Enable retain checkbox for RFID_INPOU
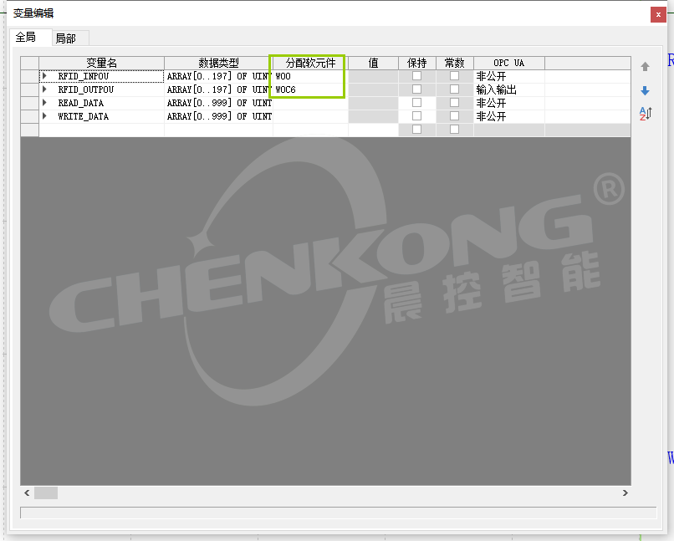This screenshot has height=541, width=674. (416, 76)
